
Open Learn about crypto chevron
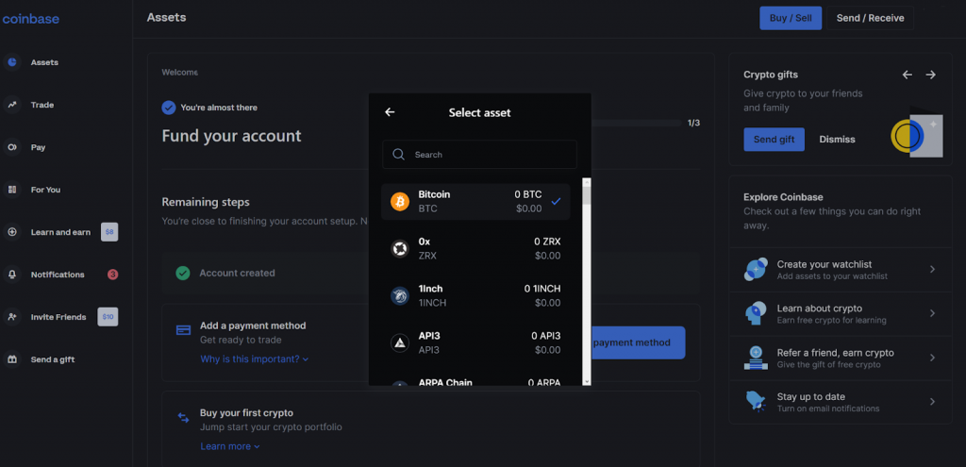[932, 313]
